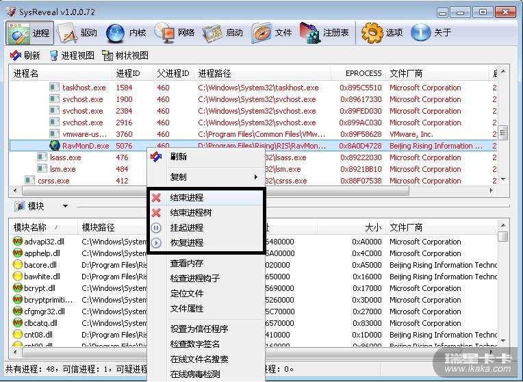
Task: Open the 内核 (Kernel) section
Action: pyautogui.click(x=126, y=33)
